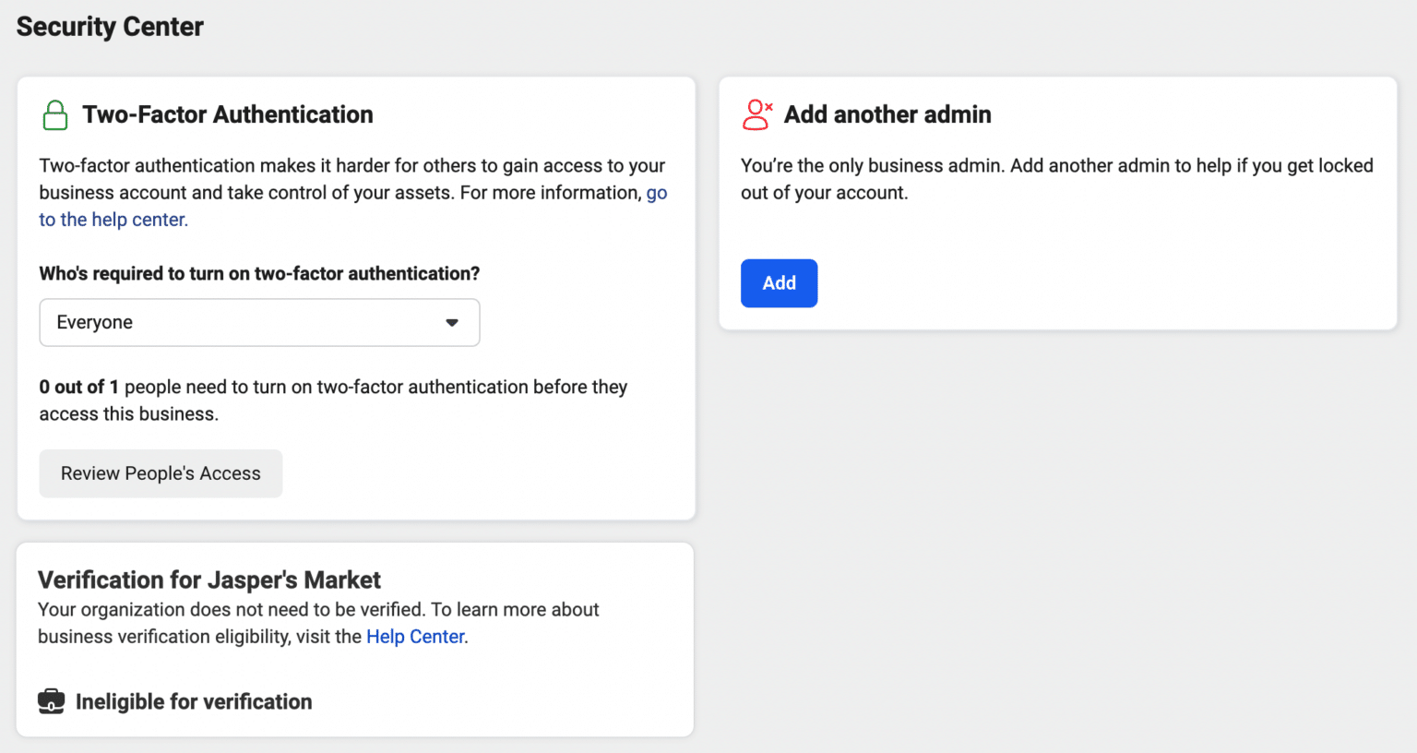Screen dimensions: 1417x753
Task: Click the 'Help Center' link
Action: click(415, 636)
